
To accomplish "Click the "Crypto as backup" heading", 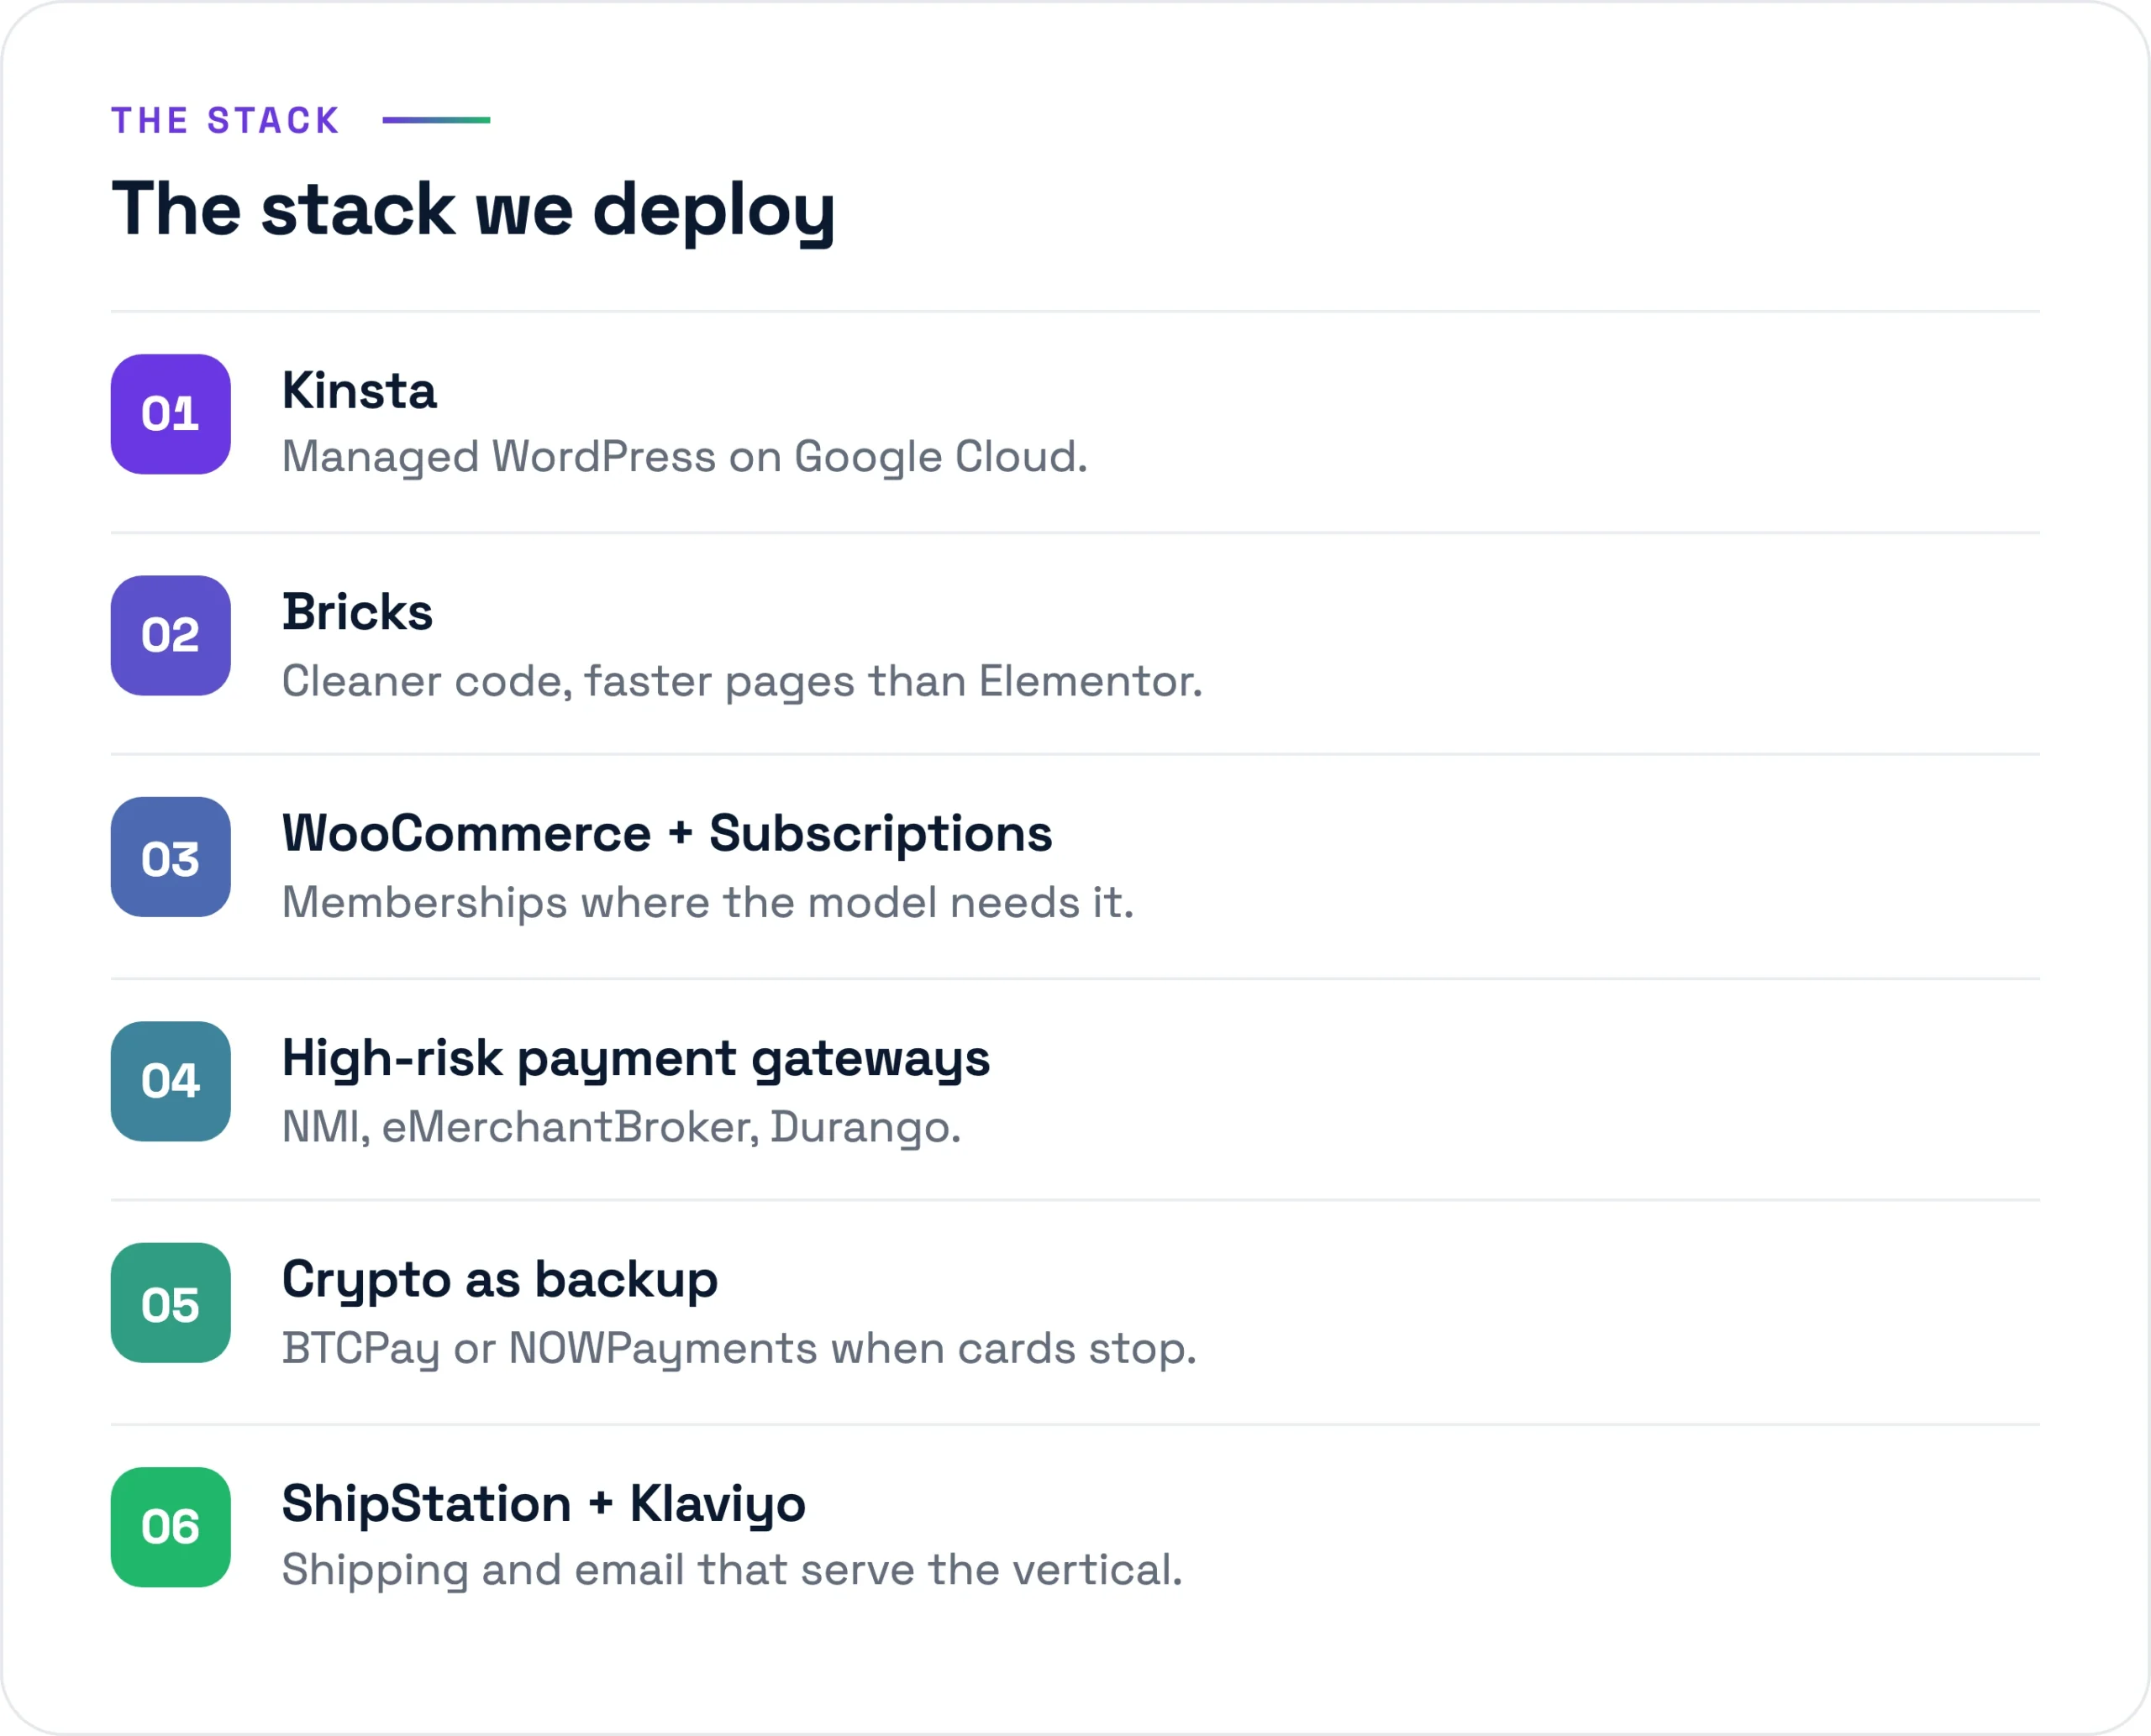I will [500, 1282].
